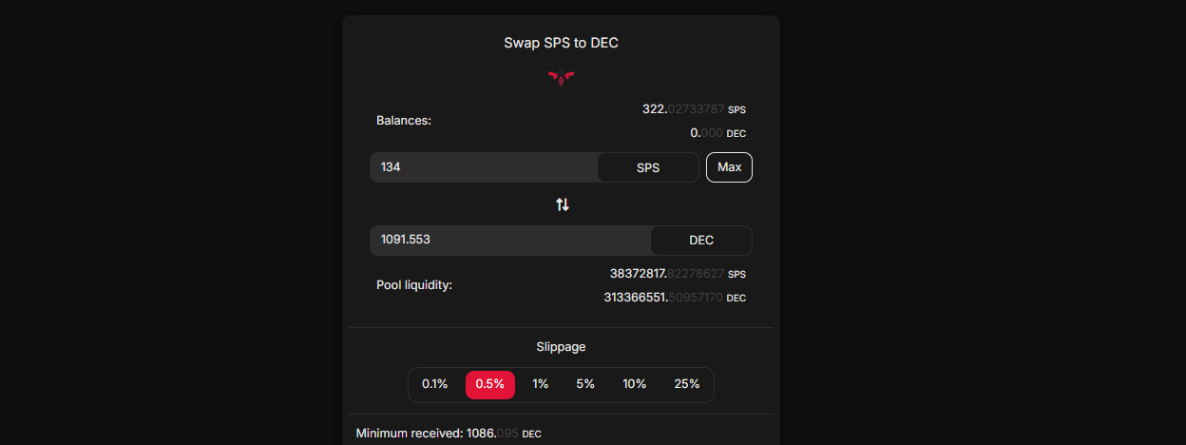
Task: Choose 5% slippage tolerance
Action: (585, 384)
